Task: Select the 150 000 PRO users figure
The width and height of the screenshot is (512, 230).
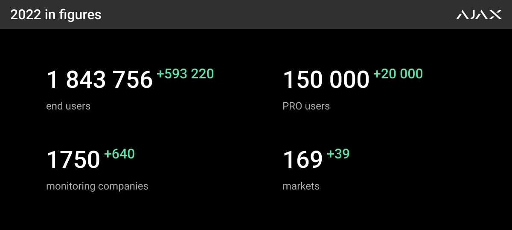Action: click(326, 80)
